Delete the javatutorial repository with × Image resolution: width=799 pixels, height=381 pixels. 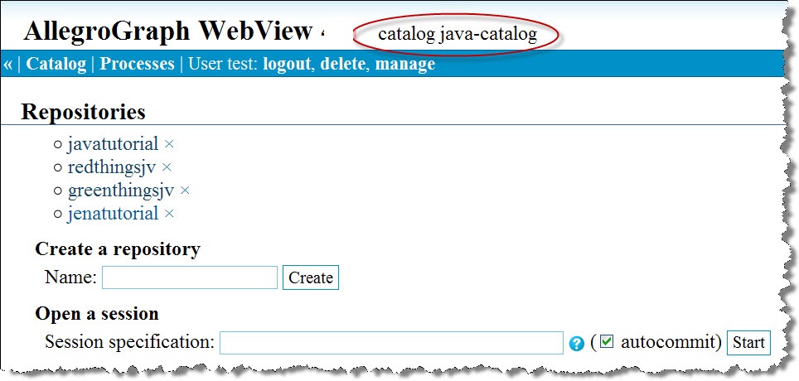[169, 144]
